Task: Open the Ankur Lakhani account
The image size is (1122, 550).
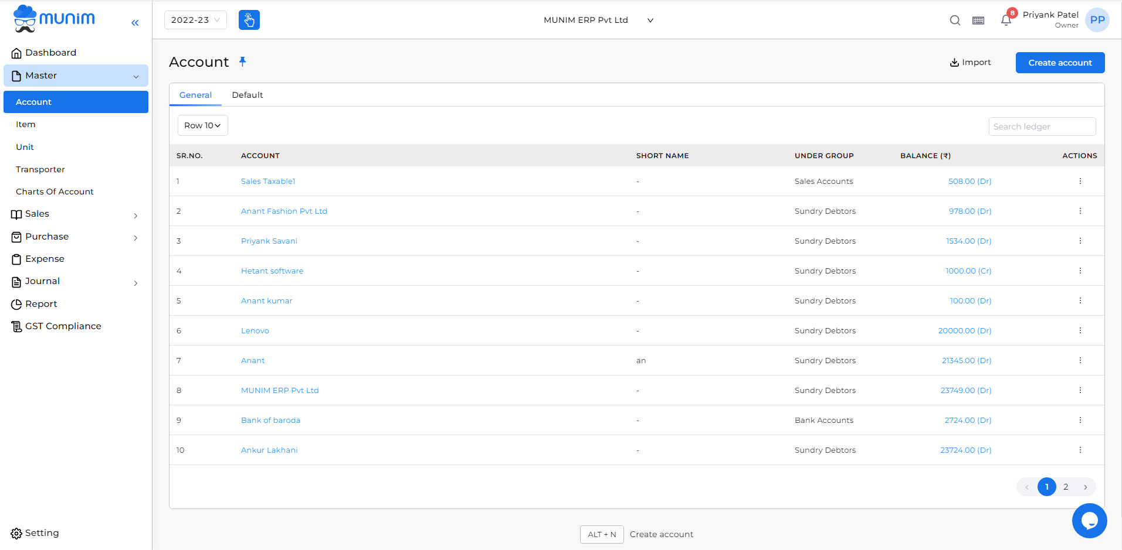Action: point(269,450)
